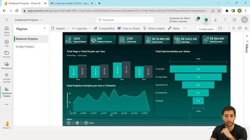Click the R$ 10.489.500 Total Orçado card

pyautogui.click(x=157, y=40)
